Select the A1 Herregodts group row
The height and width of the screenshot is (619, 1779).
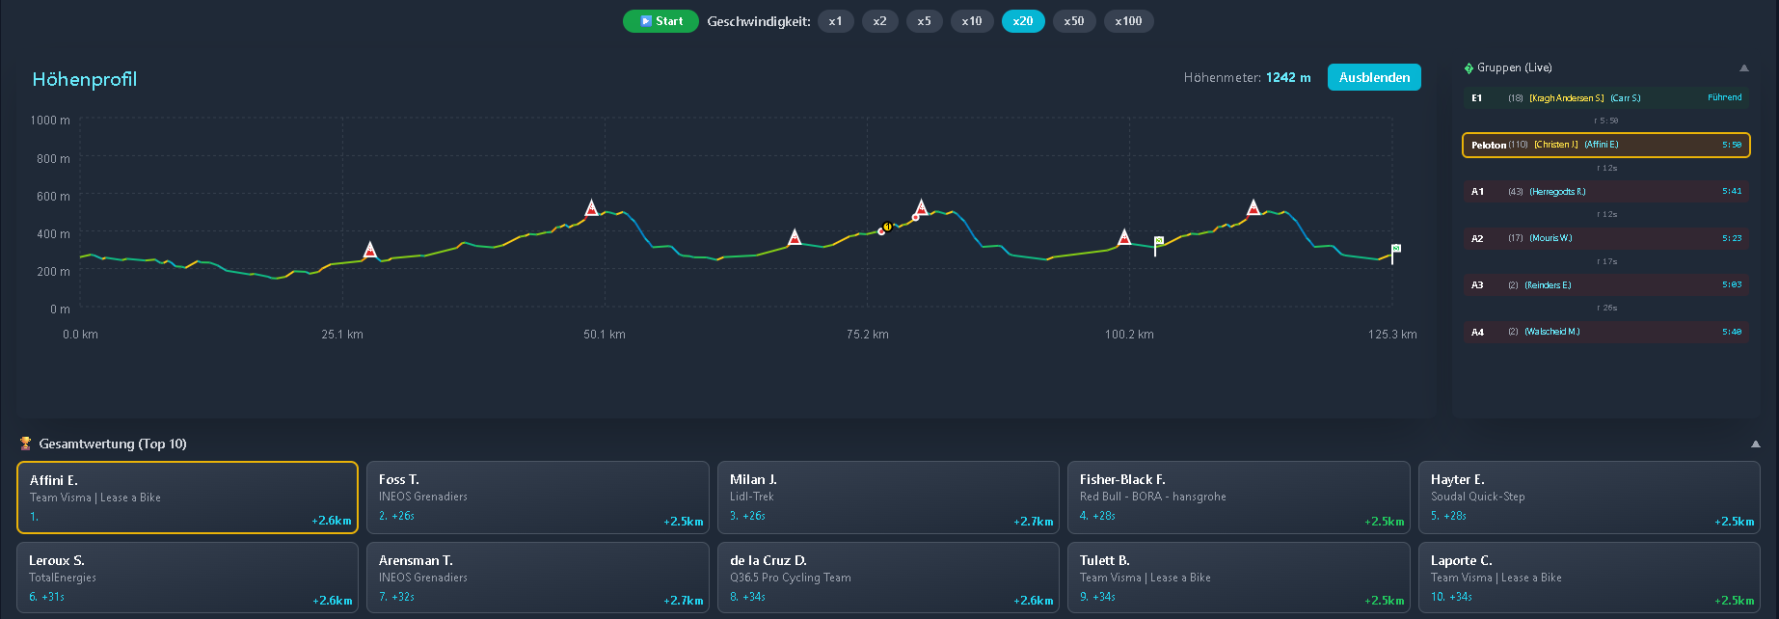[x=1605, y=192]
